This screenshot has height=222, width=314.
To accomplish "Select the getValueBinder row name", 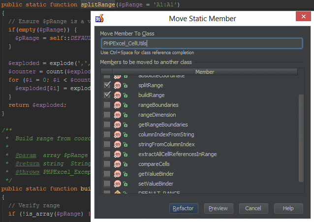I will (156, 174).
